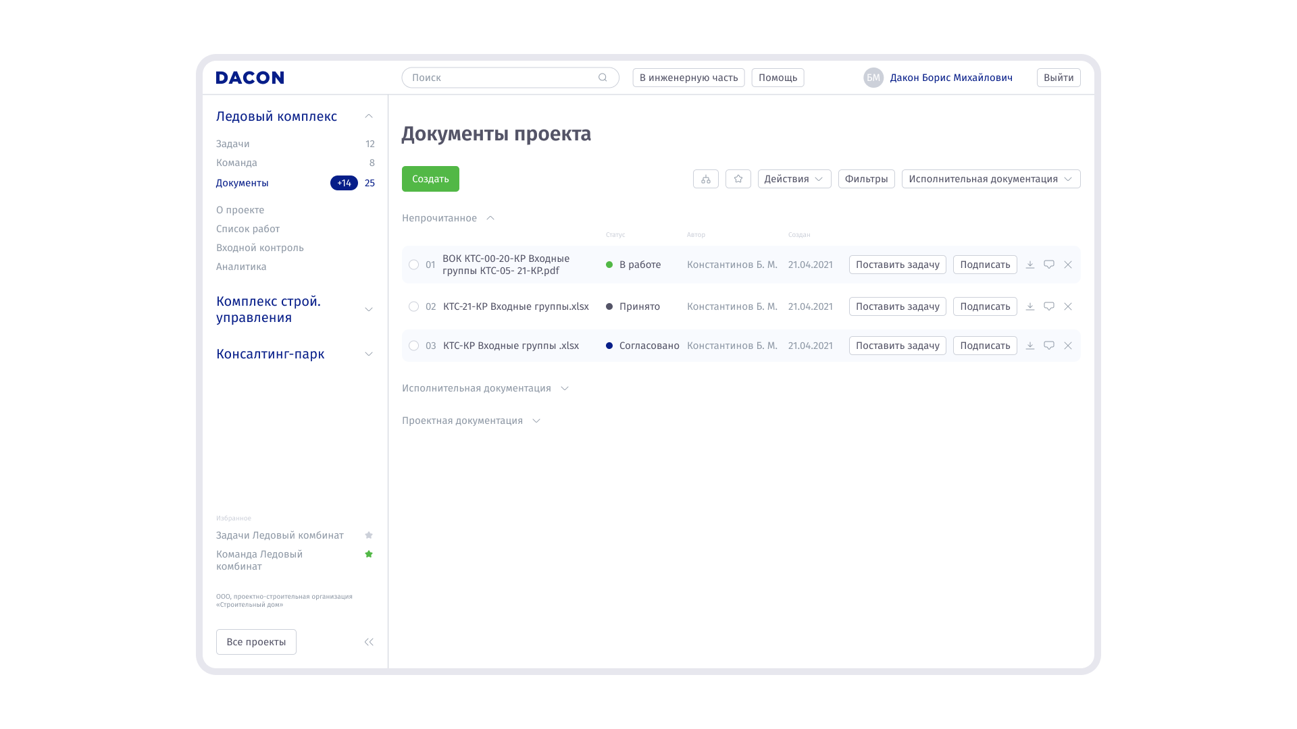Select radio circle for document 02
Viewport: 1297px width, 729px height.
(413, 306)
